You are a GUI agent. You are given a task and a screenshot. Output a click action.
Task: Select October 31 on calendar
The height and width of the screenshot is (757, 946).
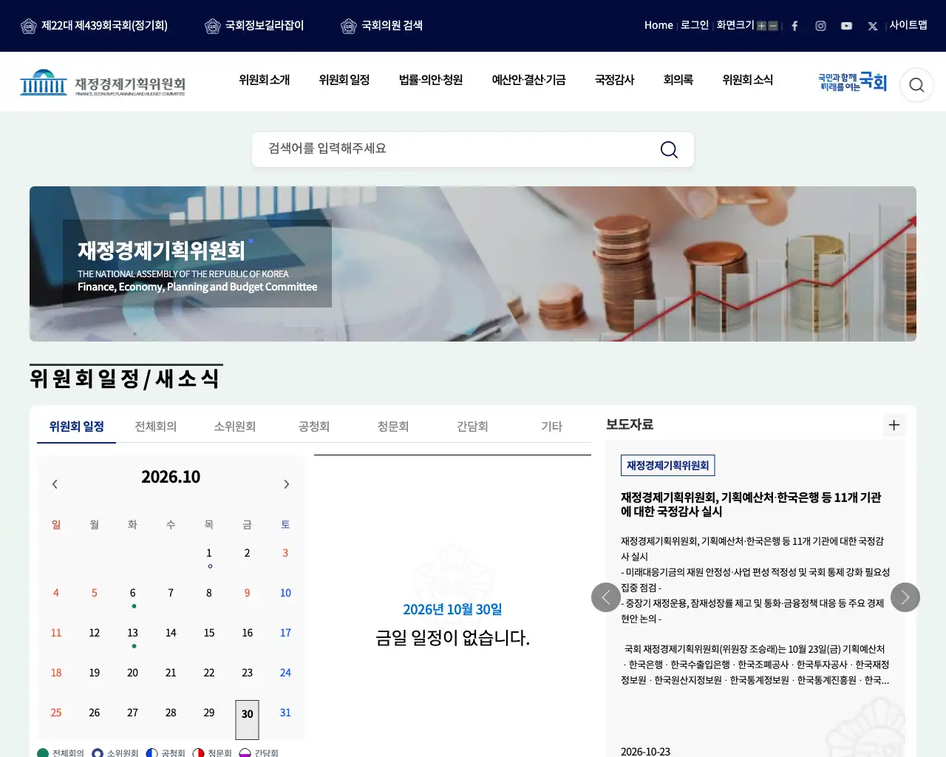pos(285,713)
